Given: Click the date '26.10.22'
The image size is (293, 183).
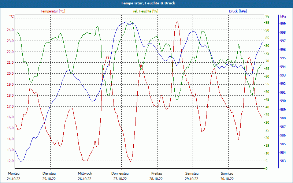Looking at the screenshot, I should pyautogui.click(x=85, y=179).
